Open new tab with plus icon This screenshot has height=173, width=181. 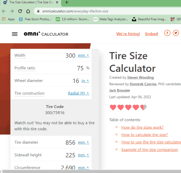pyautogui.click(x=67, y=2)
